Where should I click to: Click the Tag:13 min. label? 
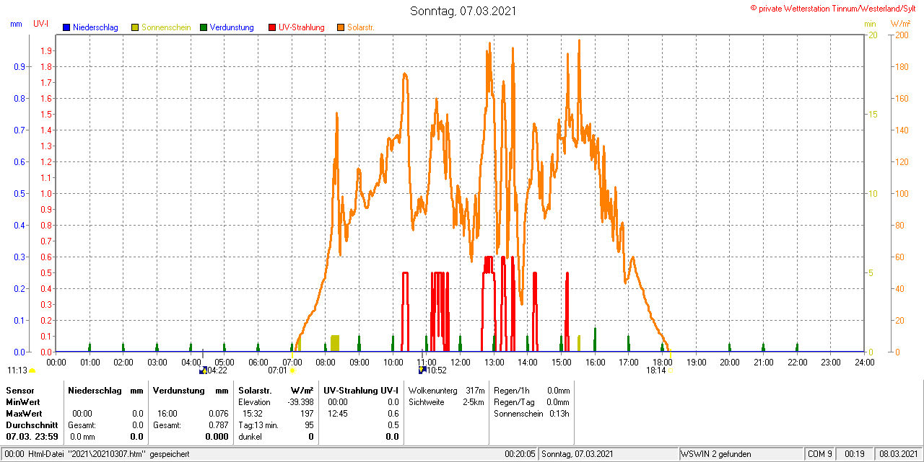click(258, 426)
